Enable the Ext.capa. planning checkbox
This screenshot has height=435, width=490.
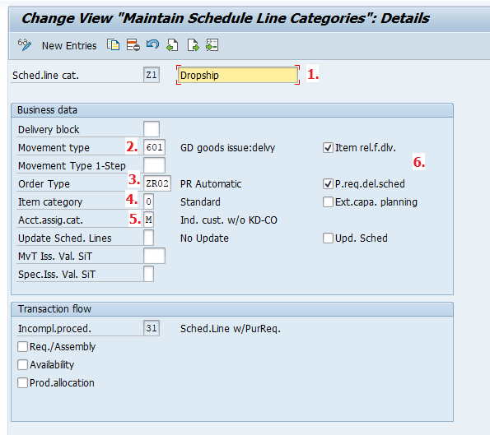click(x=328, y=201)
